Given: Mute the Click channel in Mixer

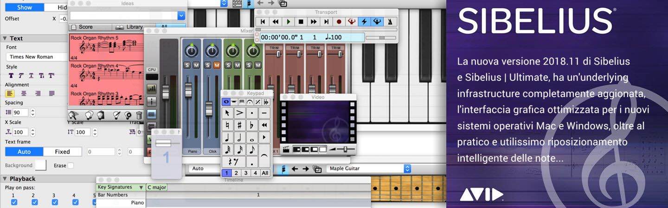Looking at the screenshot, I should [x=217, y=65].
